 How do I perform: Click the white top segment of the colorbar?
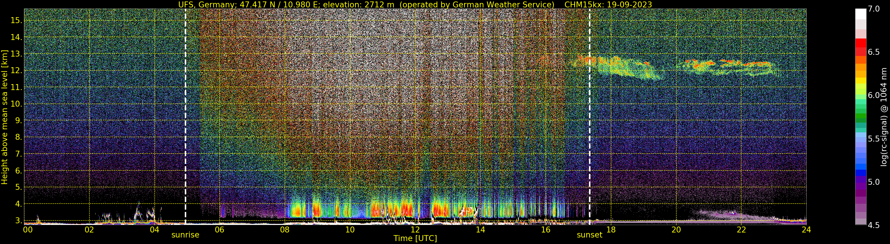tap(861, 14)
